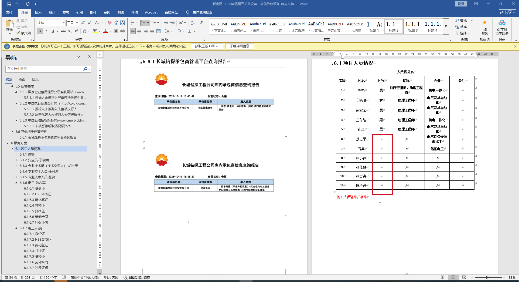Click the increase indent icon
Screen dimensions: 519x282
point(172,23)
